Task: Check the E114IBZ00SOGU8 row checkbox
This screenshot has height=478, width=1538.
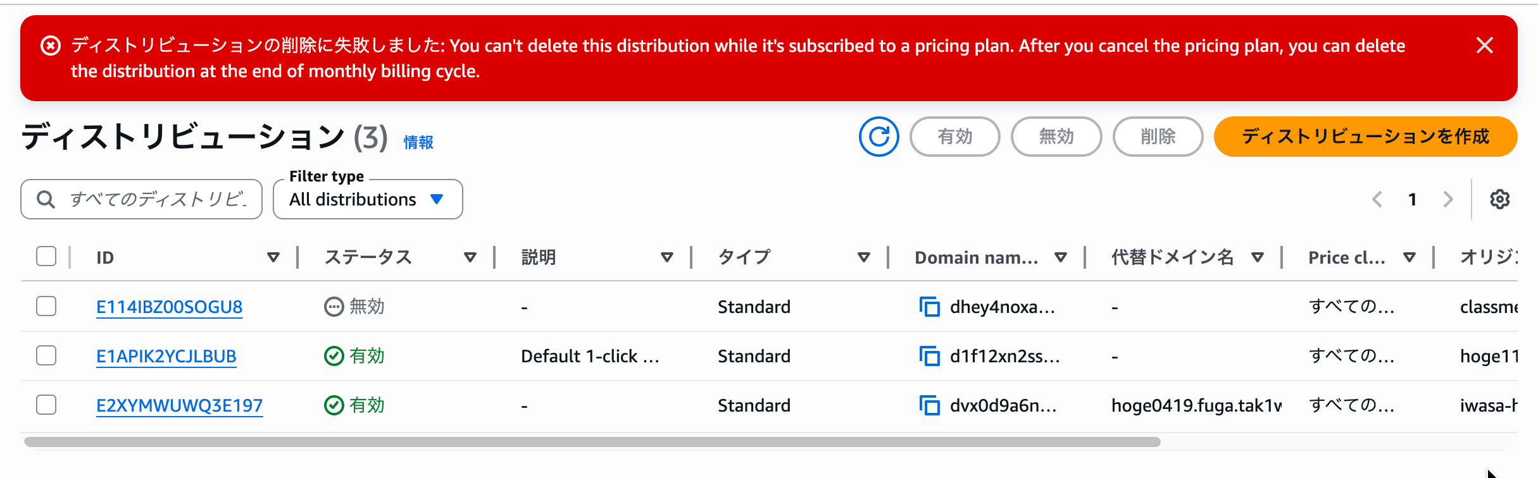Action: [46, 306]
